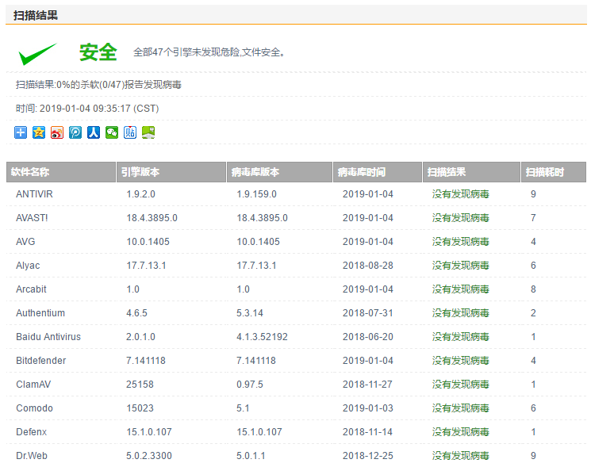Click Arcabit's 没有发现病毒 scan result
The height and width of the screenshot is (467, 591).
coord(460,289)
